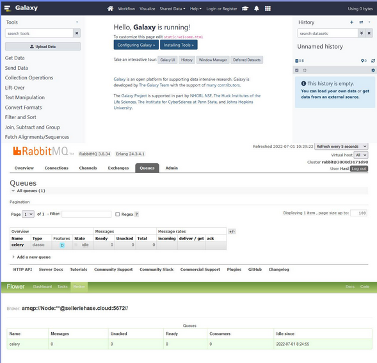This screenshot has height=363, width=377.
Task: Start the Deferred Datasets tour
Action: click(x=246, y=60)
